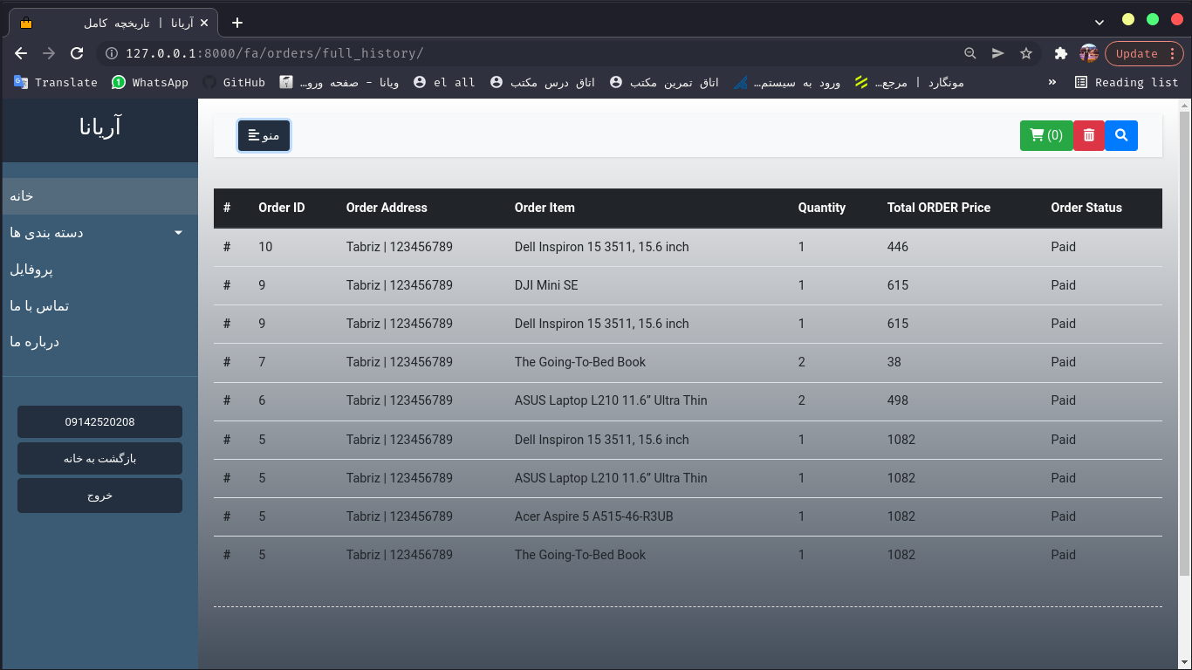Click the browser forward arrow
The width and height of the screenshot is (1192, 670).
point(49,53)
